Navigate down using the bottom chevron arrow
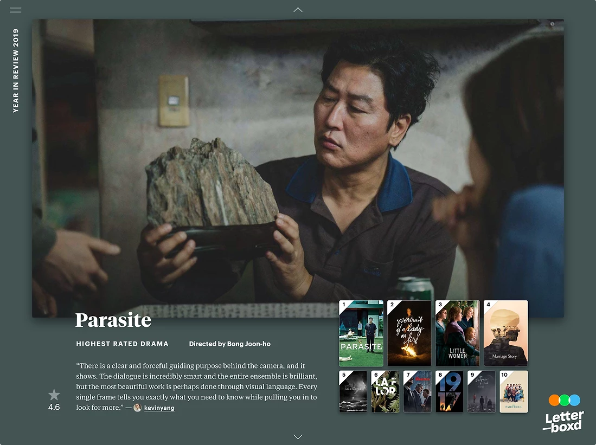 pos(298,436)
